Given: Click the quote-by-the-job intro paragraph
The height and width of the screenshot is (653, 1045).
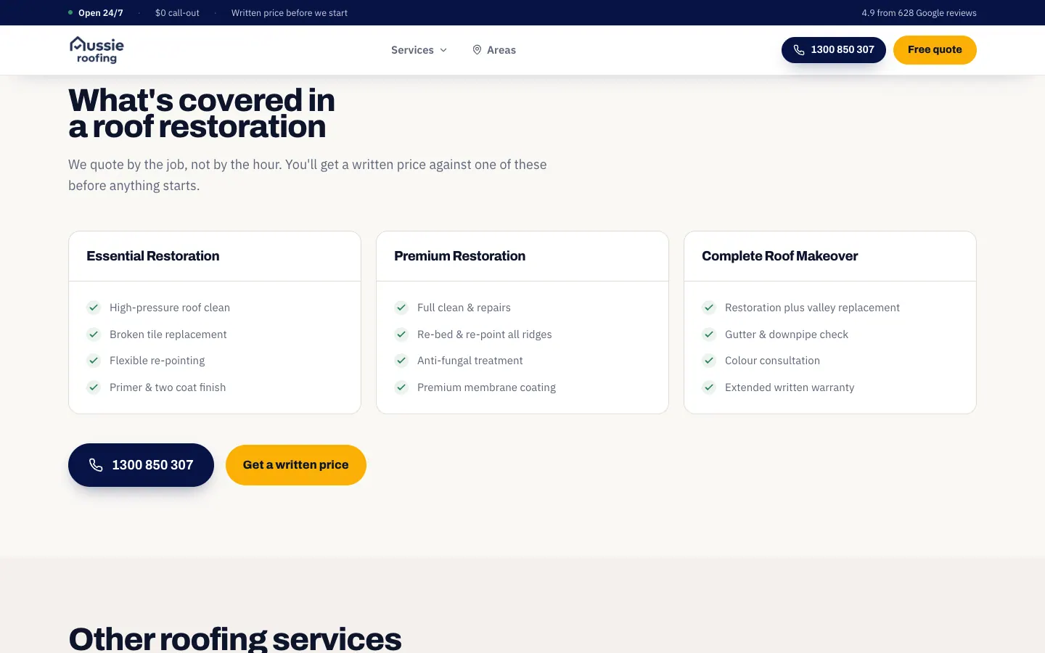Looking at the screenshot, I should click(x=308, y=175).
